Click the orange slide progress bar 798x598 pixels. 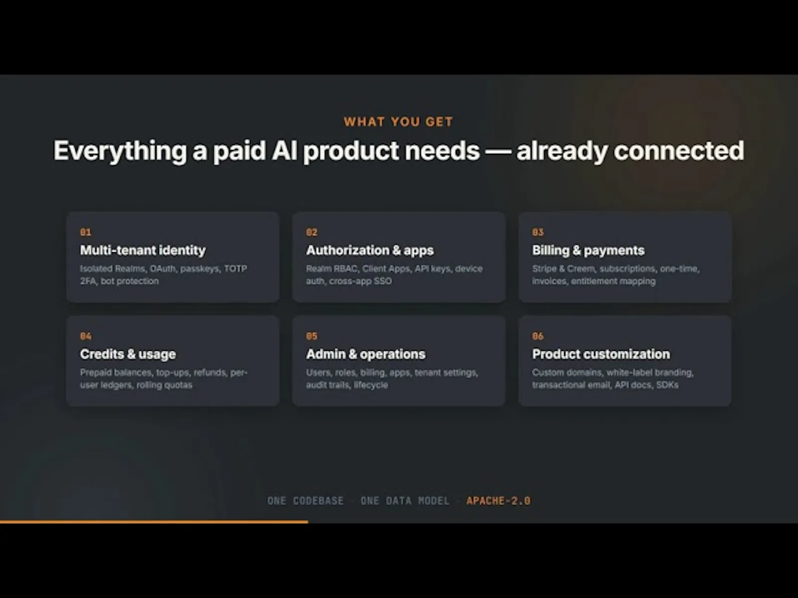coord(154,522)
